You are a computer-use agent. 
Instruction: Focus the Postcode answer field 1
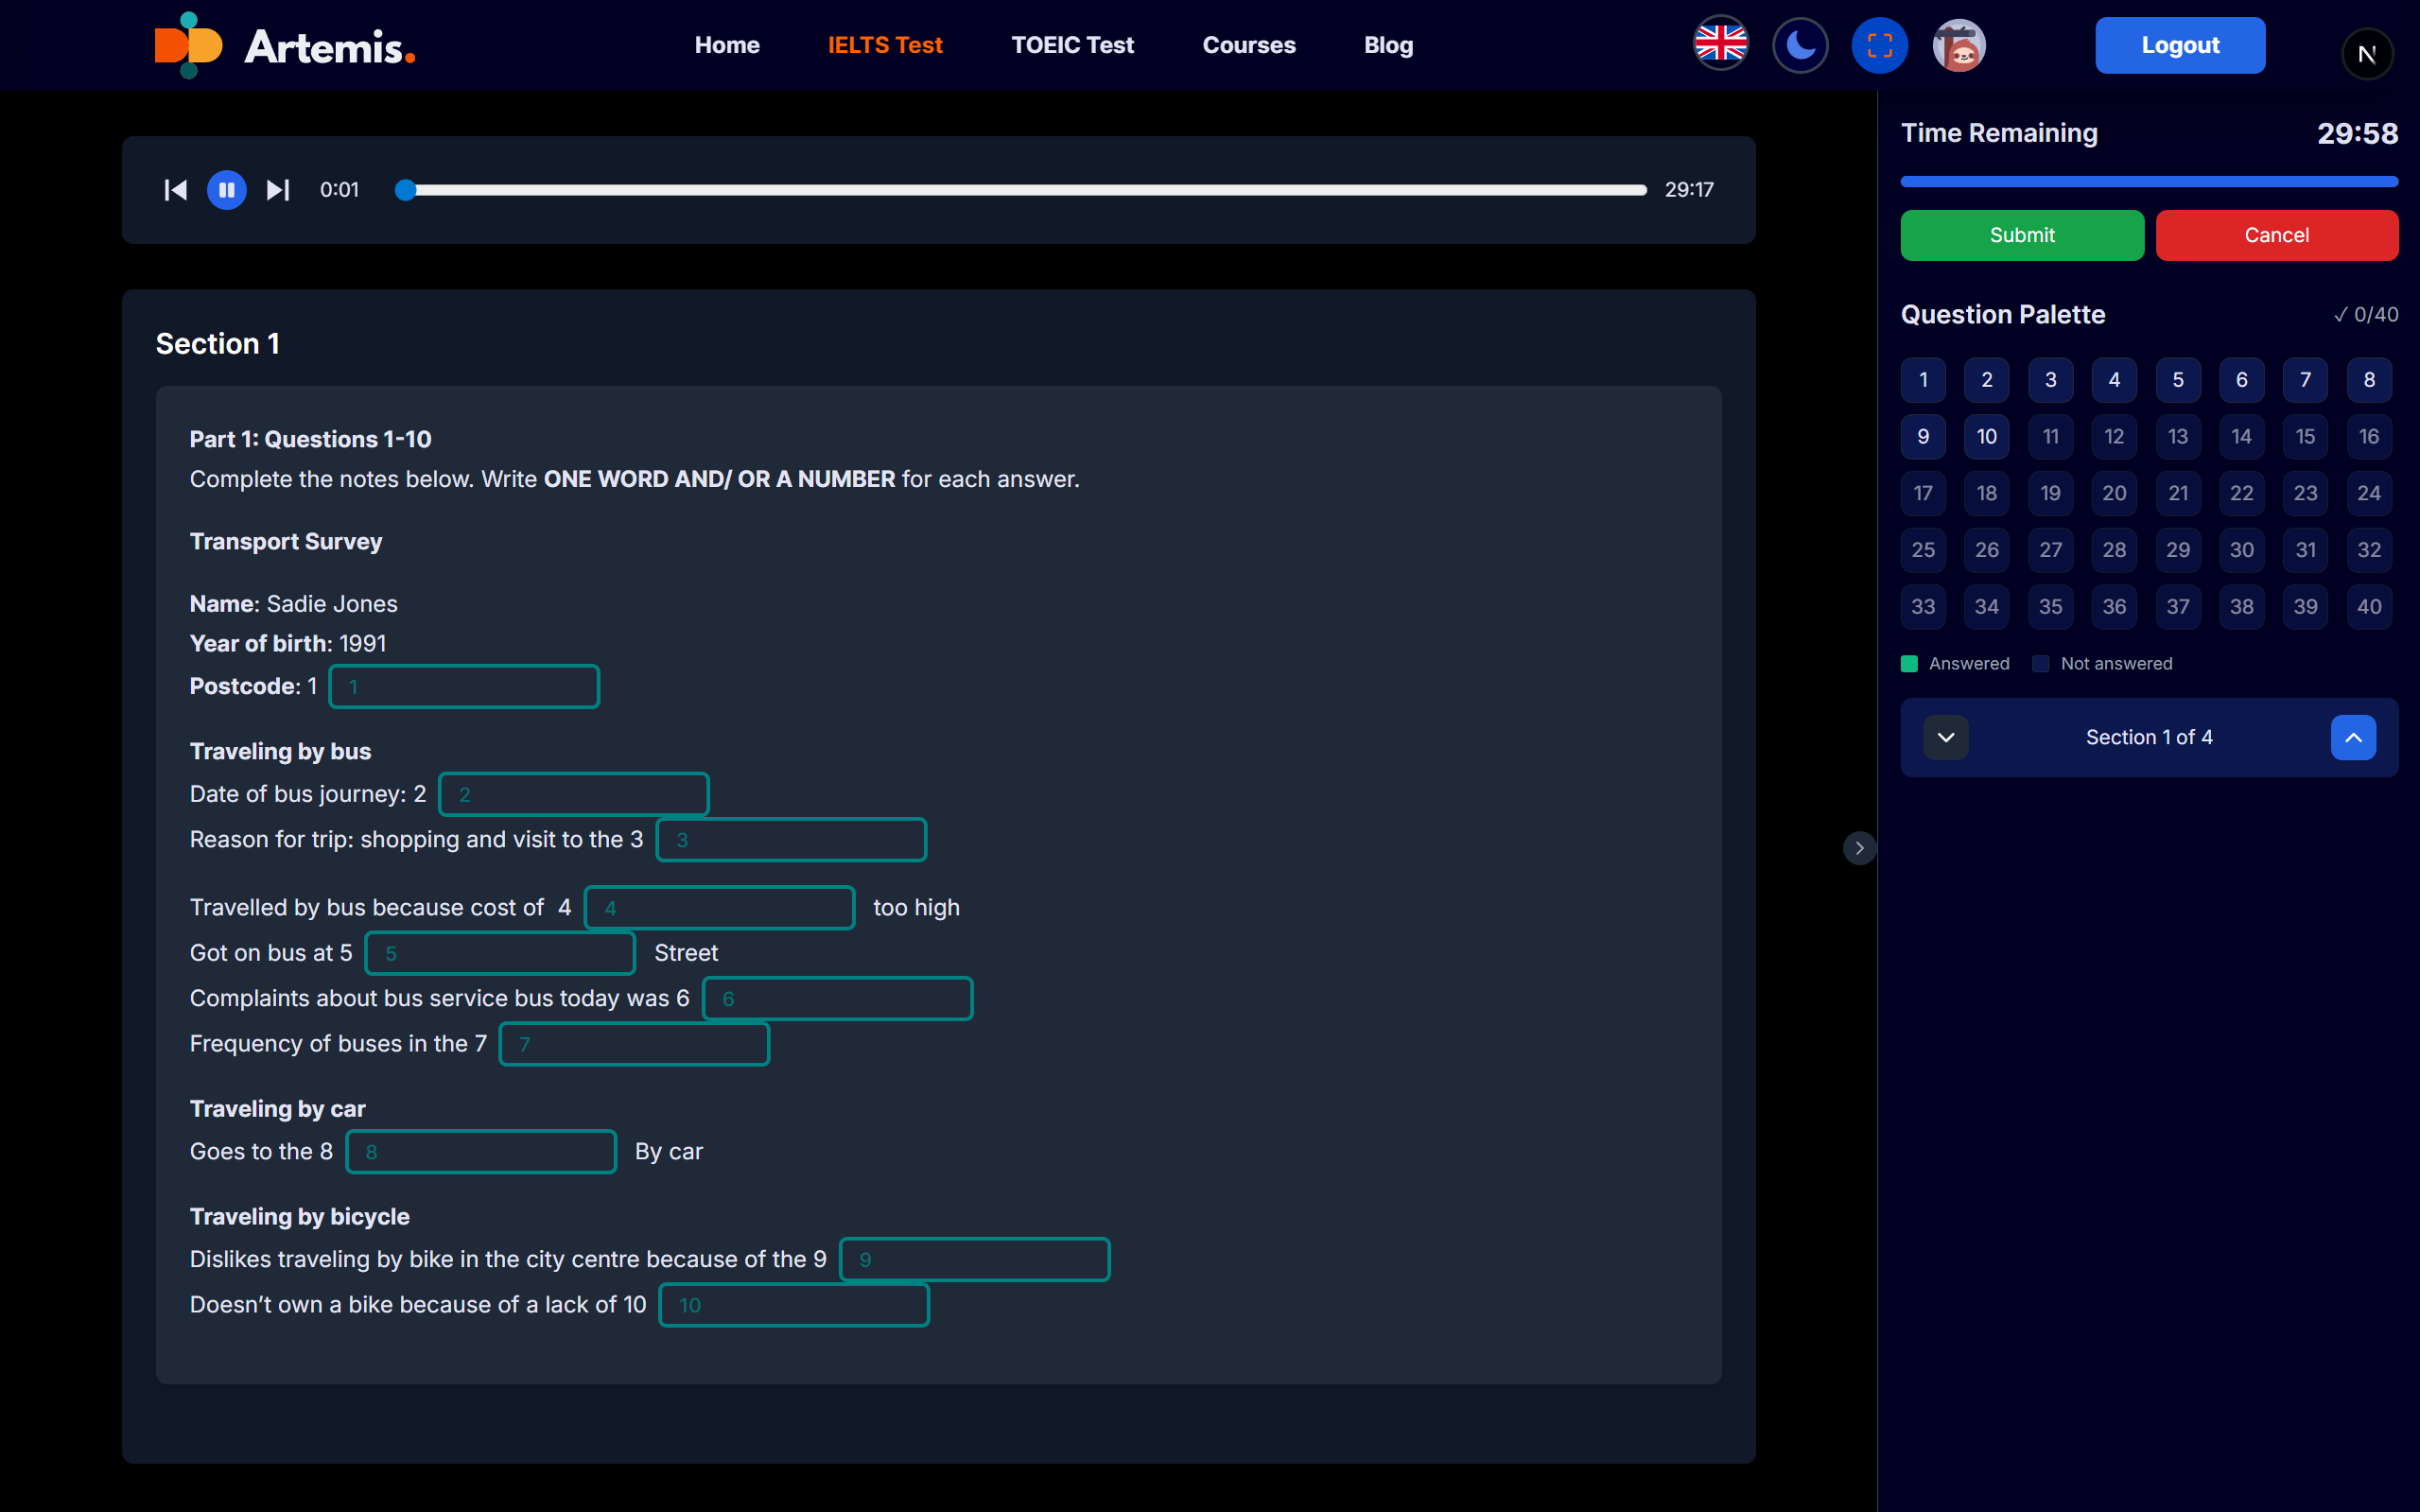pos(464,687)
